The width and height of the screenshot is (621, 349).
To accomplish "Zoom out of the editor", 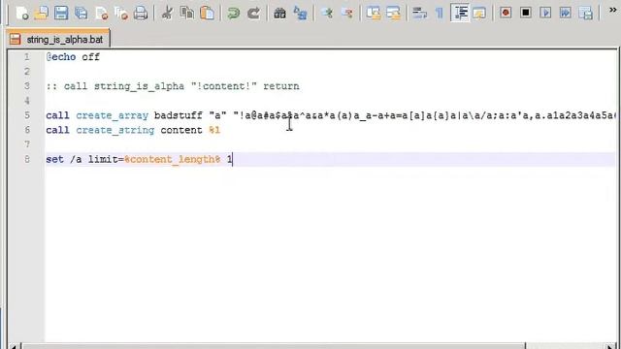I will click(x=347, y=13).
